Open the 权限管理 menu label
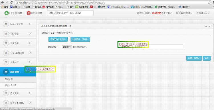Image resolution: width=214 pixels, height=110 pixels. pyautogui.click(x=14, y=34)
